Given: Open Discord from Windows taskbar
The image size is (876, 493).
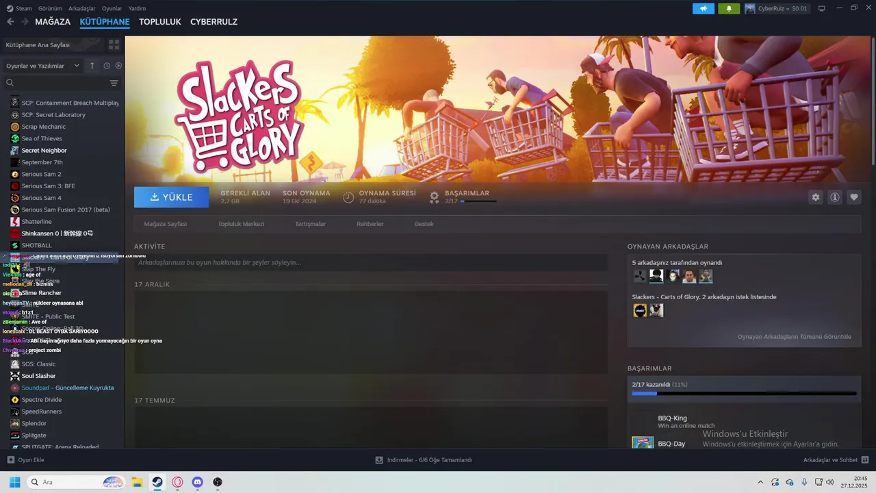Looking at the screenshot, I should 198,482.
